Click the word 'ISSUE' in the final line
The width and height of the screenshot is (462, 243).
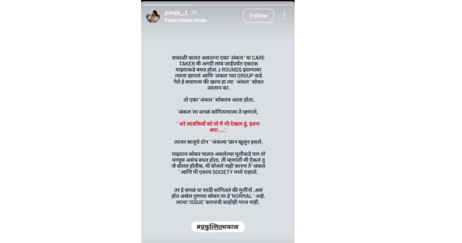pos(197,202)
